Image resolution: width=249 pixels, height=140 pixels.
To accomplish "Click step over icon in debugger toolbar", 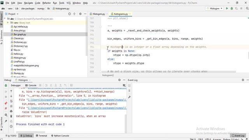I will click(x=46, y=86).
